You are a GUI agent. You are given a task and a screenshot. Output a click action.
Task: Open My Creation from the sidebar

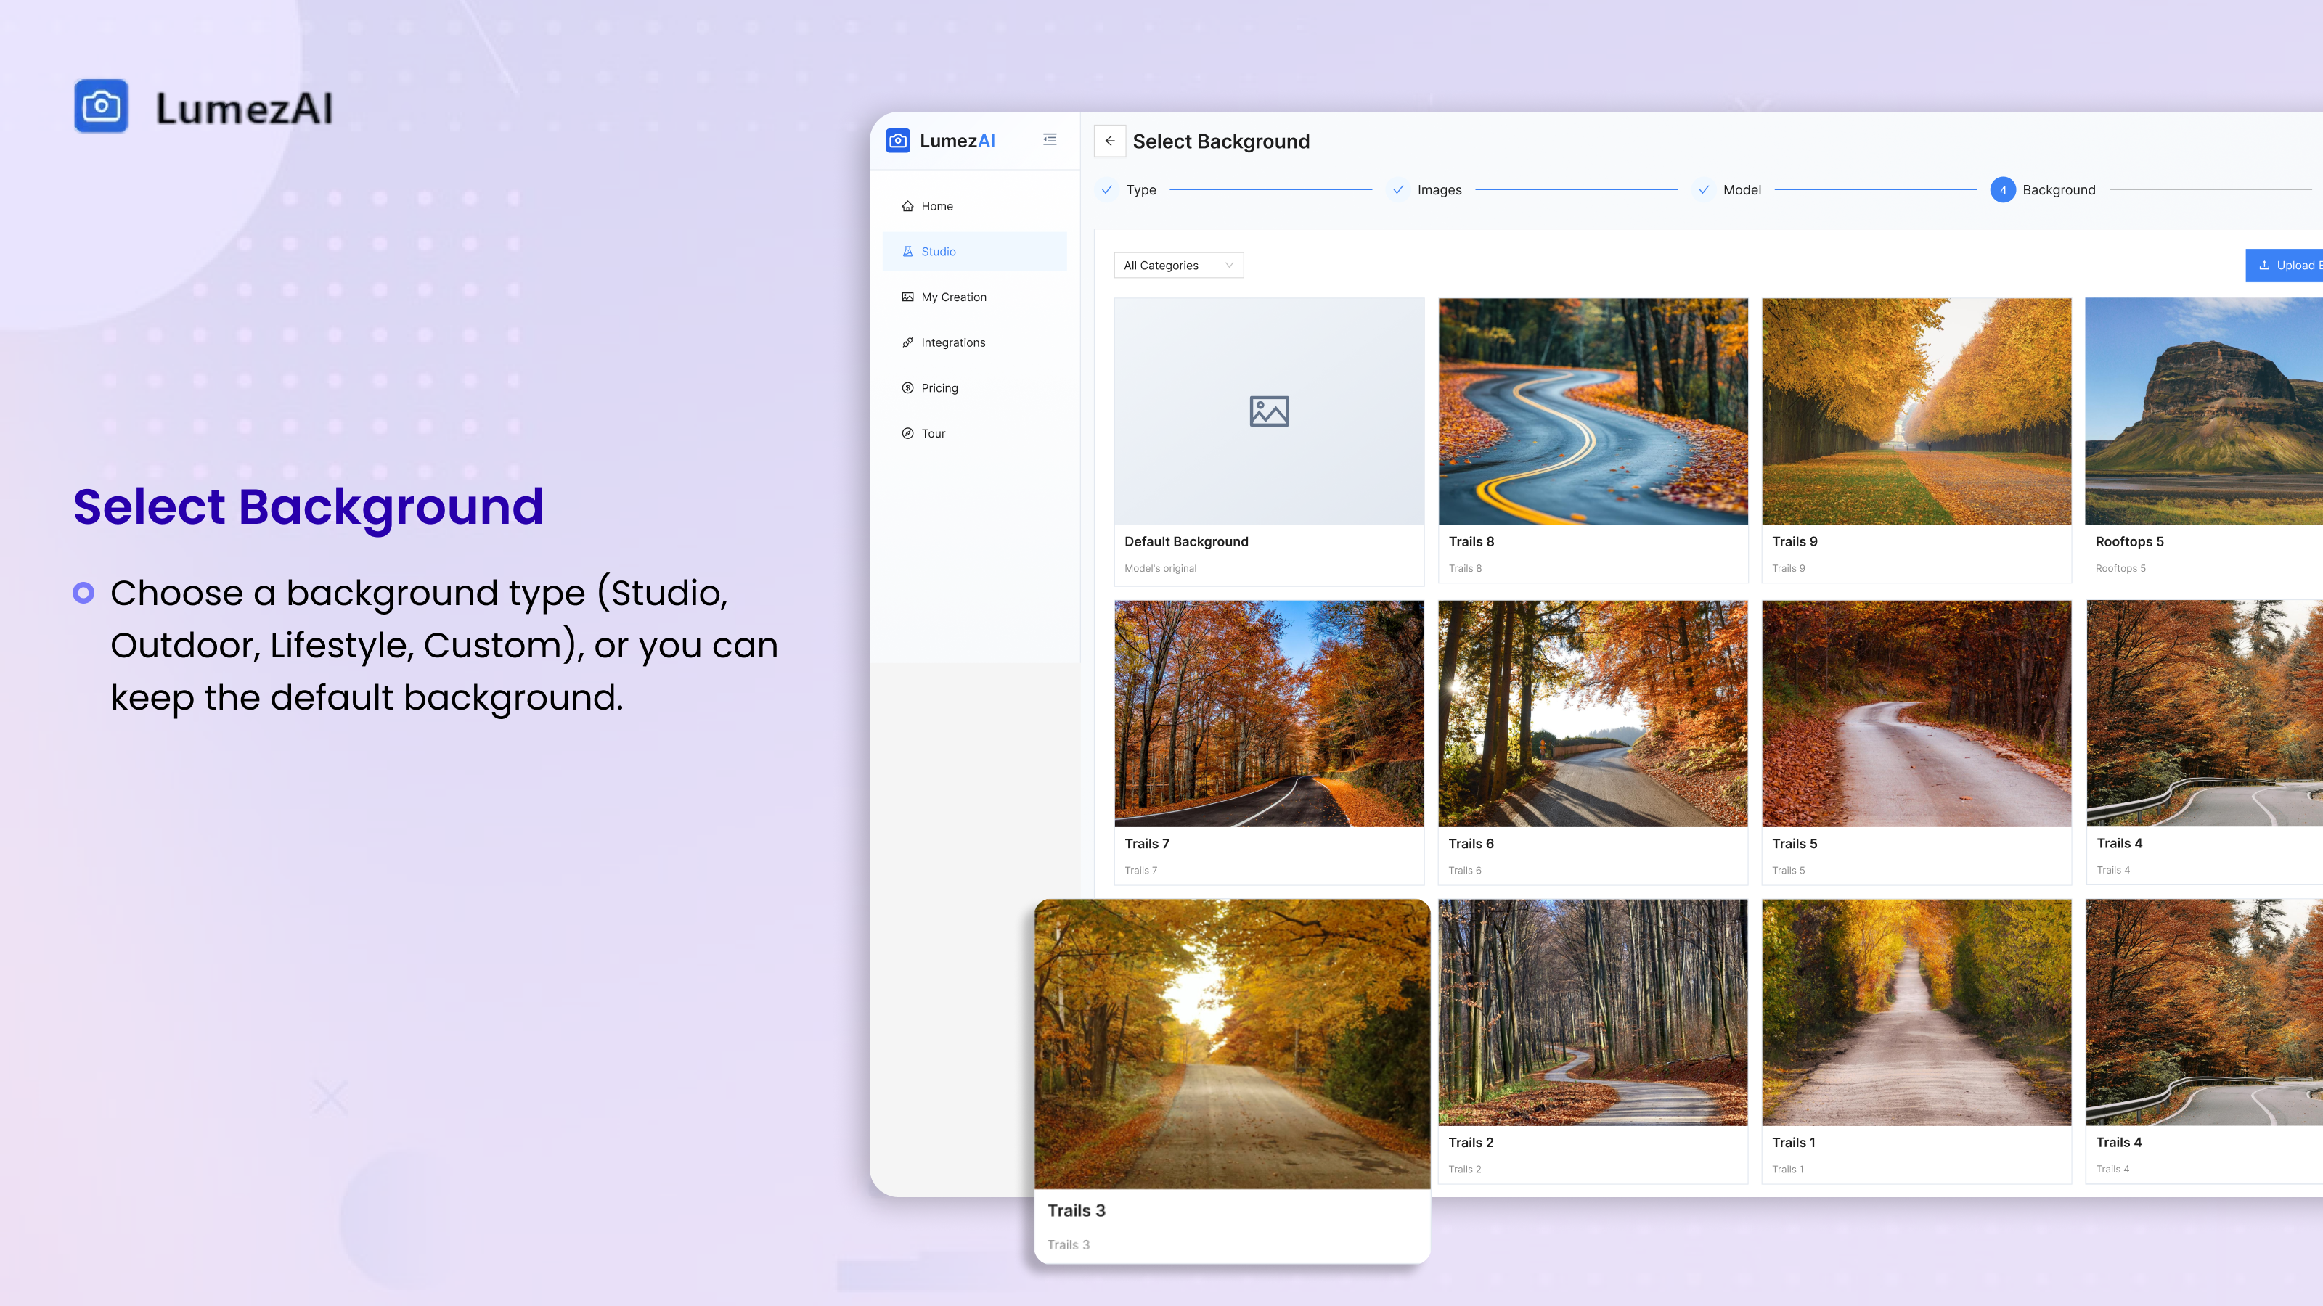point(952,297)
